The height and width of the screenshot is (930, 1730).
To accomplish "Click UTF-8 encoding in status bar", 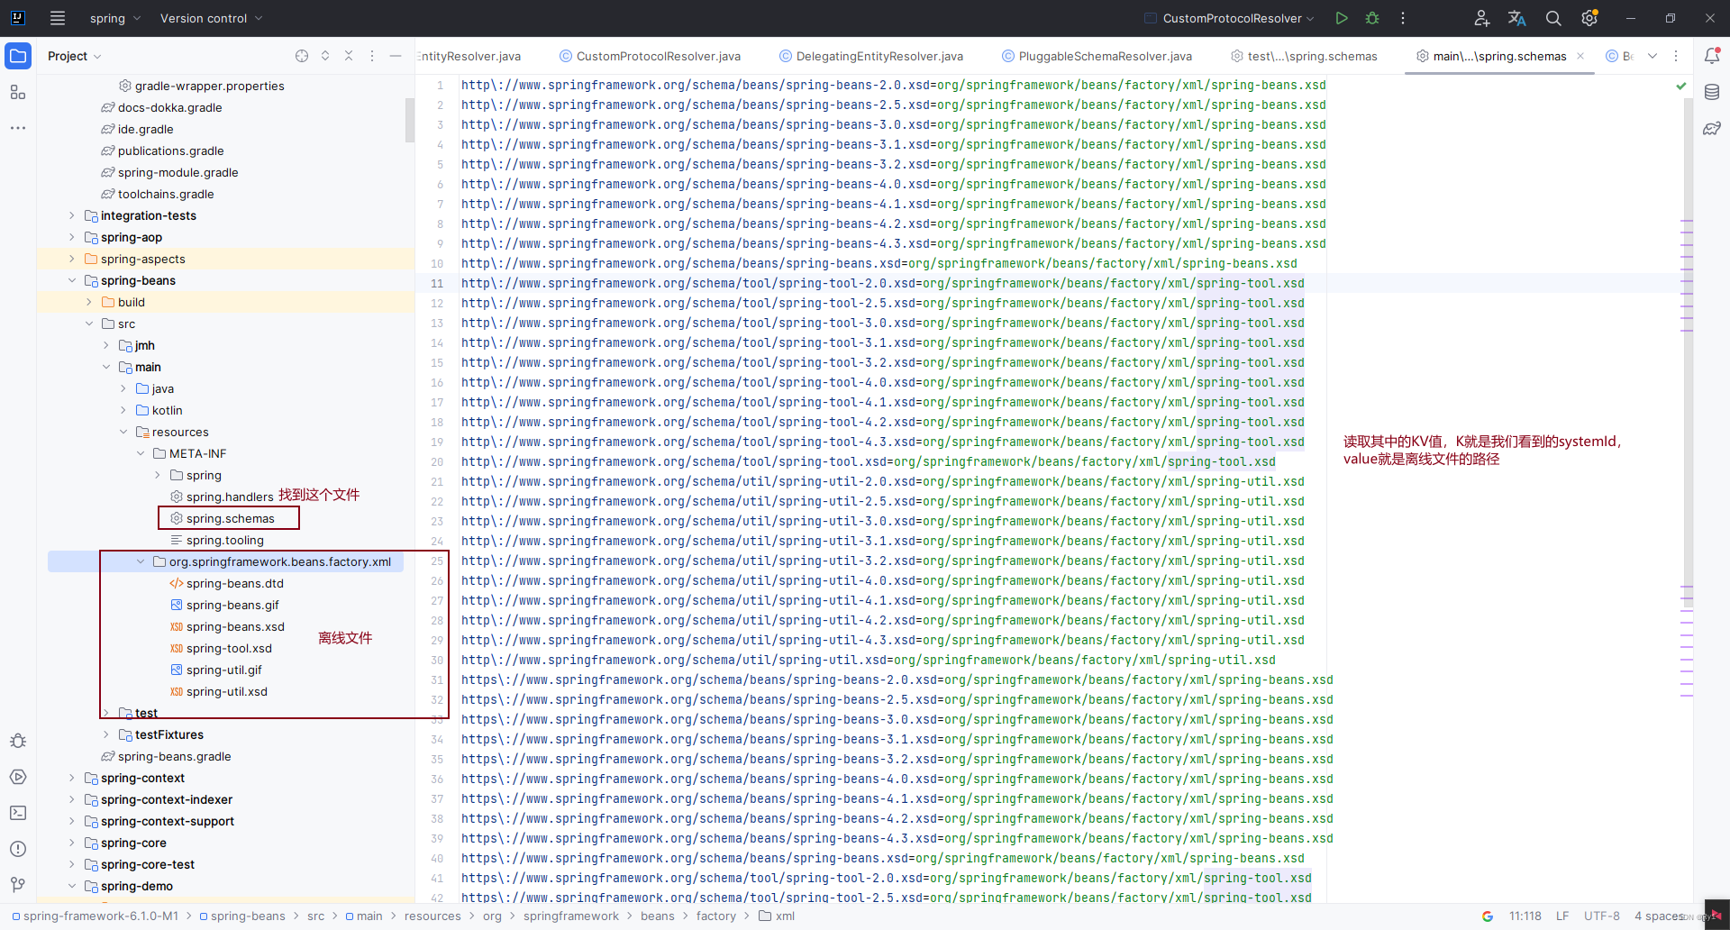I will pyautogui.click(x=1602, y=916).
